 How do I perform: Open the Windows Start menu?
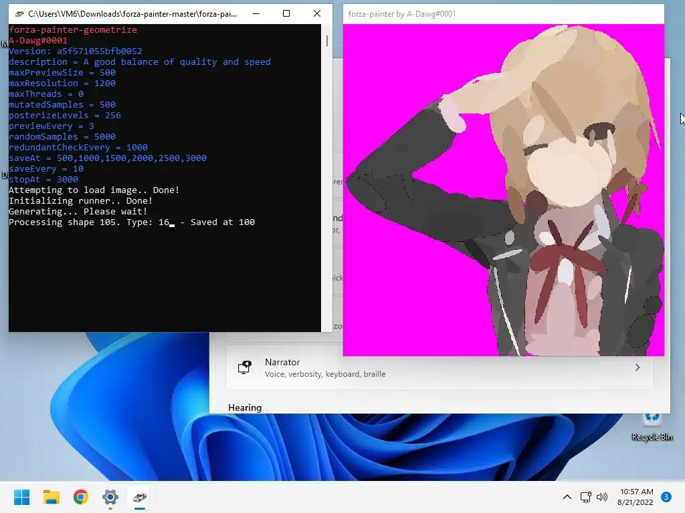click(21, 497)
